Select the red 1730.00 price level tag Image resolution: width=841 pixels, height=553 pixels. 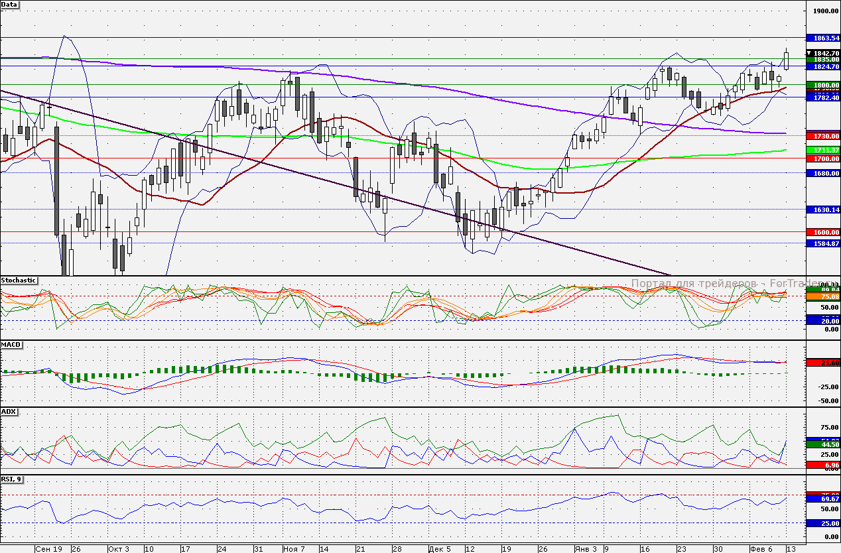point(822,136)
